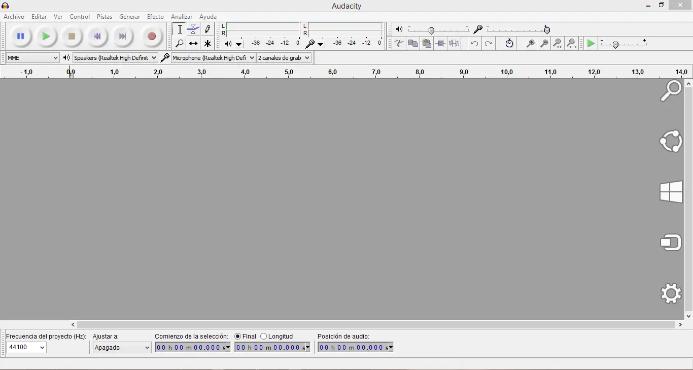
Task: Click the Copy icon in edit toolbar
Action: click(413, 44)
